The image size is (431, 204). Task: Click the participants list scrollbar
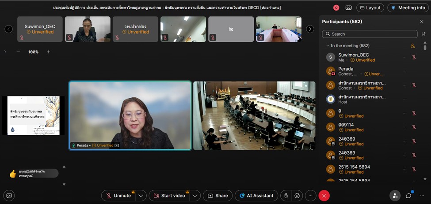pos(425,110)
